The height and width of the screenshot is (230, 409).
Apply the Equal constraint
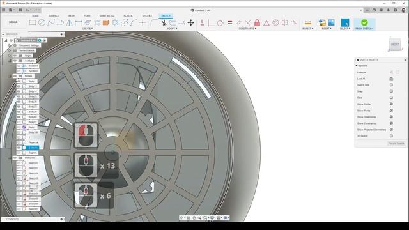coord(230,23)
